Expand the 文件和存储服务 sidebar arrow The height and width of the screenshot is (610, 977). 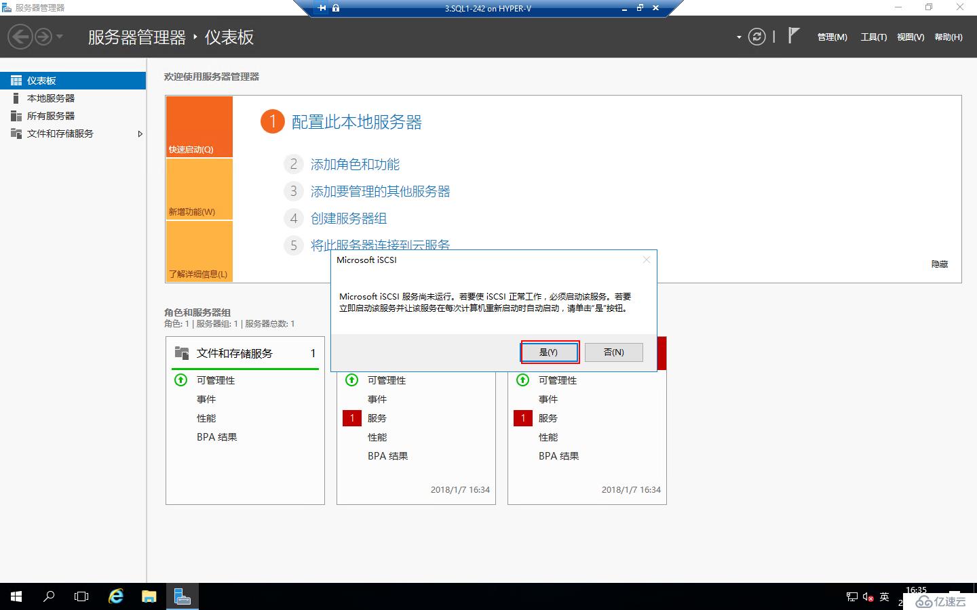(x=140, y=134)
